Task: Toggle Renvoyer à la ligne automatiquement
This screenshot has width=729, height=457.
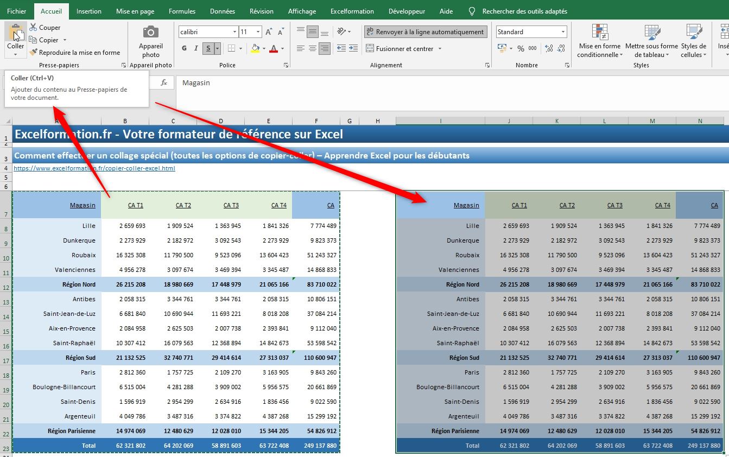Action: [x=426, y=32]
